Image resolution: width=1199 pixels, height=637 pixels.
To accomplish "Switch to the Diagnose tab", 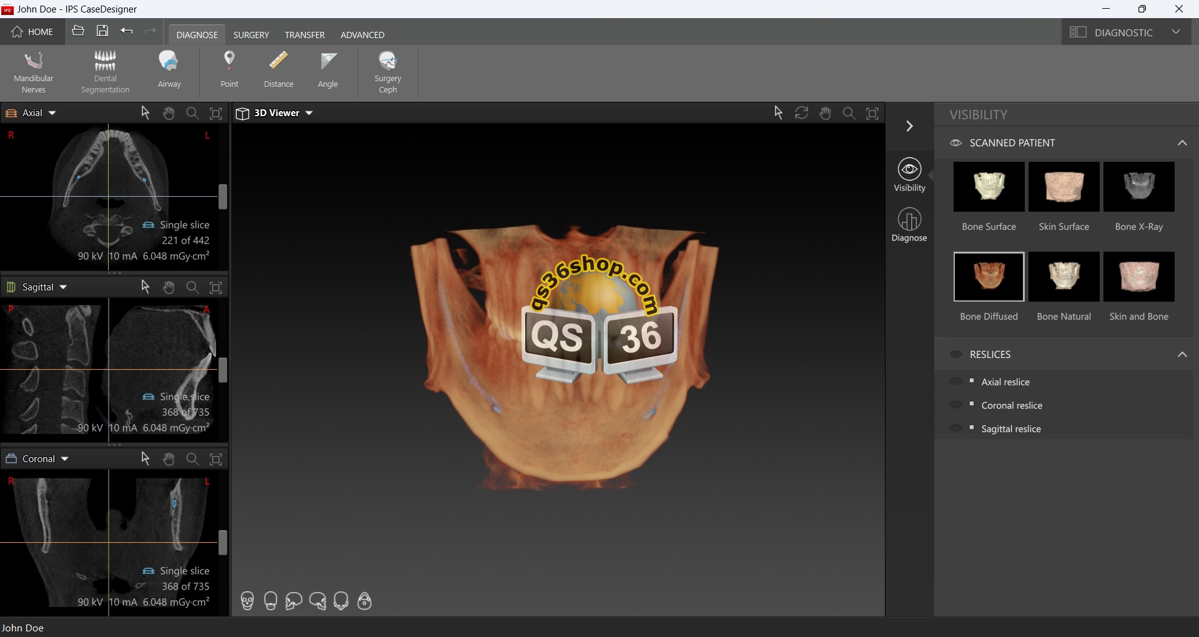I will click(x=197, y=35).
